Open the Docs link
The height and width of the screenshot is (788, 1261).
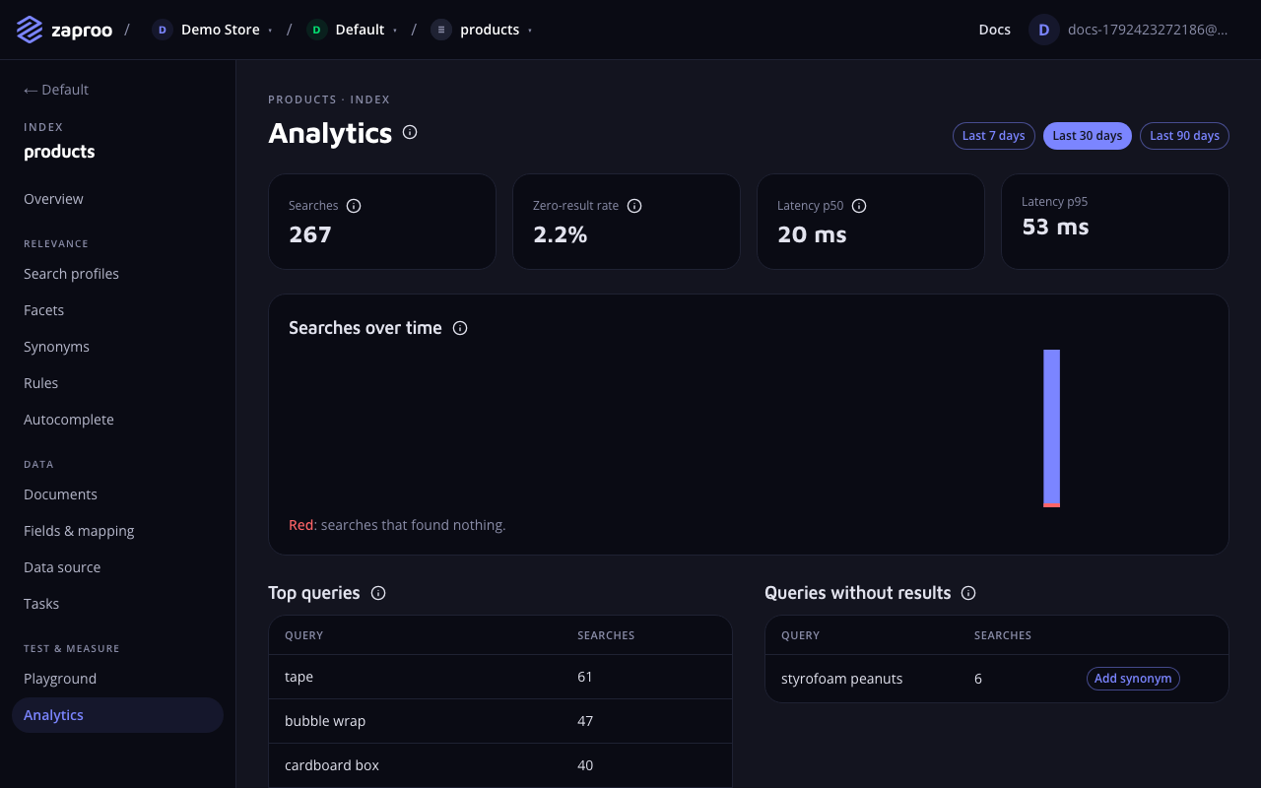pos(995,30)
